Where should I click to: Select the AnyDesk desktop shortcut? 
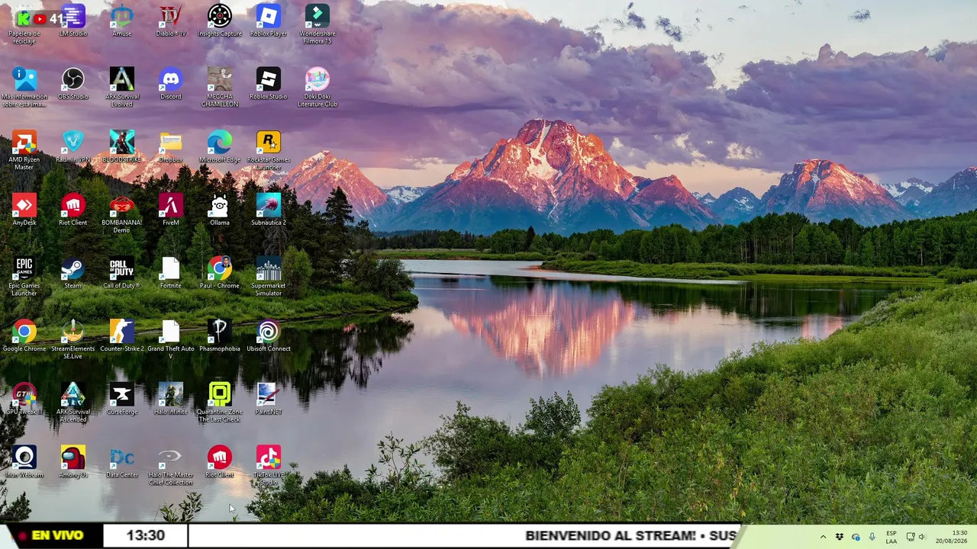pyautogui.click(x=24, y=210)
